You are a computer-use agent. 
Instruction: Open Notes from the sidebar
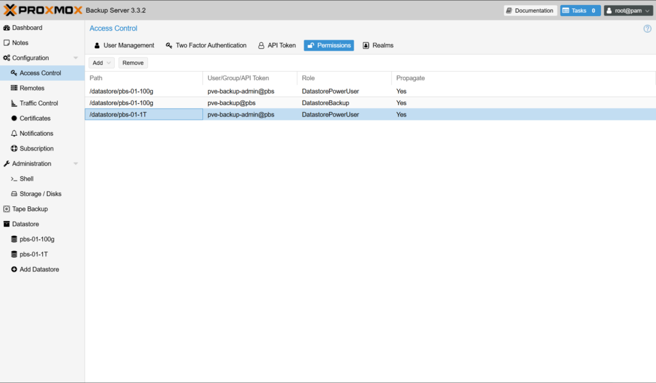tap(20, 43)
